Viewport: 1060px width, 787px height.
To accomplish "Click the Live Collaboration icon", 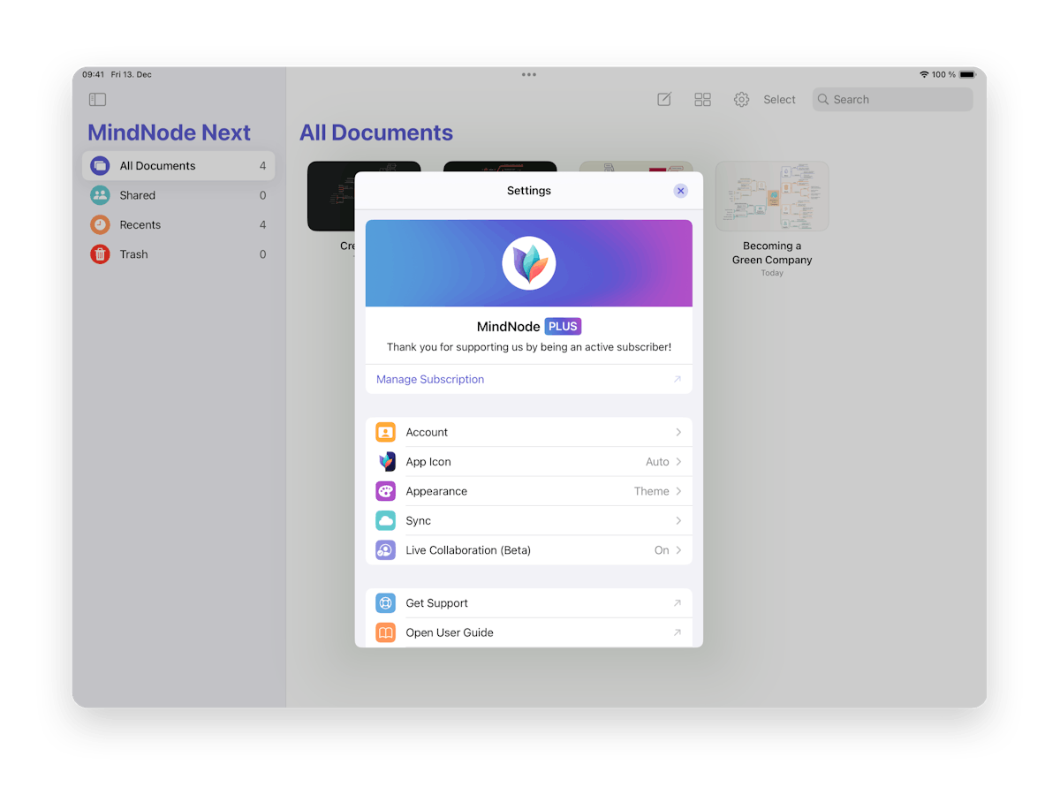I will 385,549.
